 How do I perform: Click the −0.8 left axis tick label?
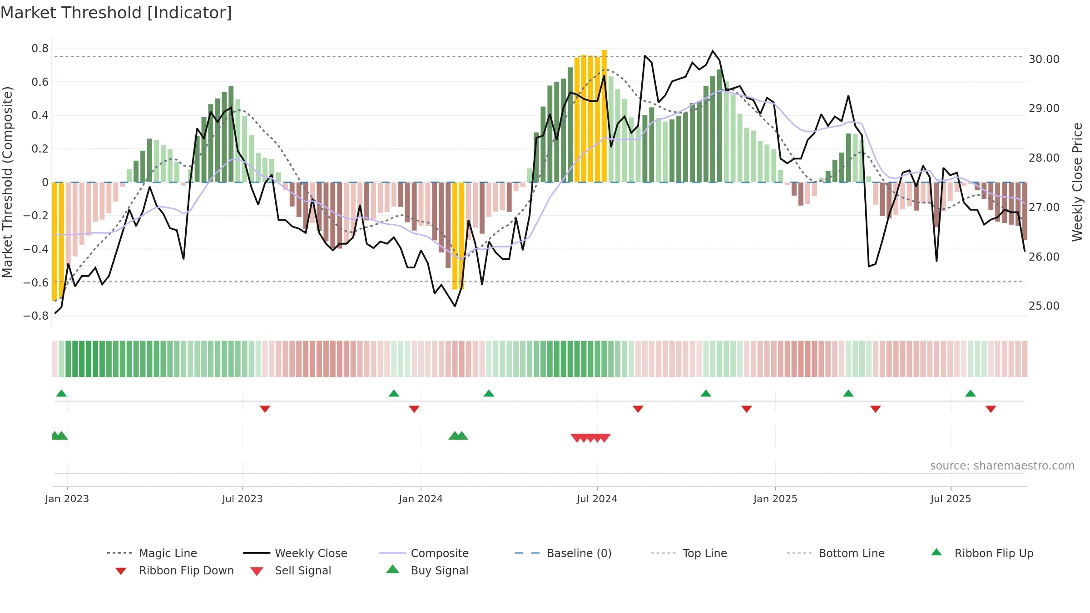tap(36, 316)
